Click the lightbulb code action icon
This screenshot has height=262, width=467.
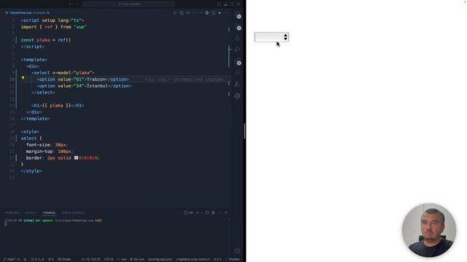[x=23, y=78]
